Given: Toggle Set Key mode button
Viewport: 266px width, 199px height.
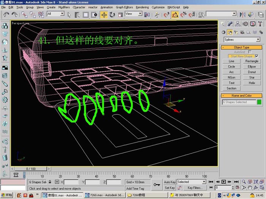Looking at the screenshot, I should click(x=169, y=188).
